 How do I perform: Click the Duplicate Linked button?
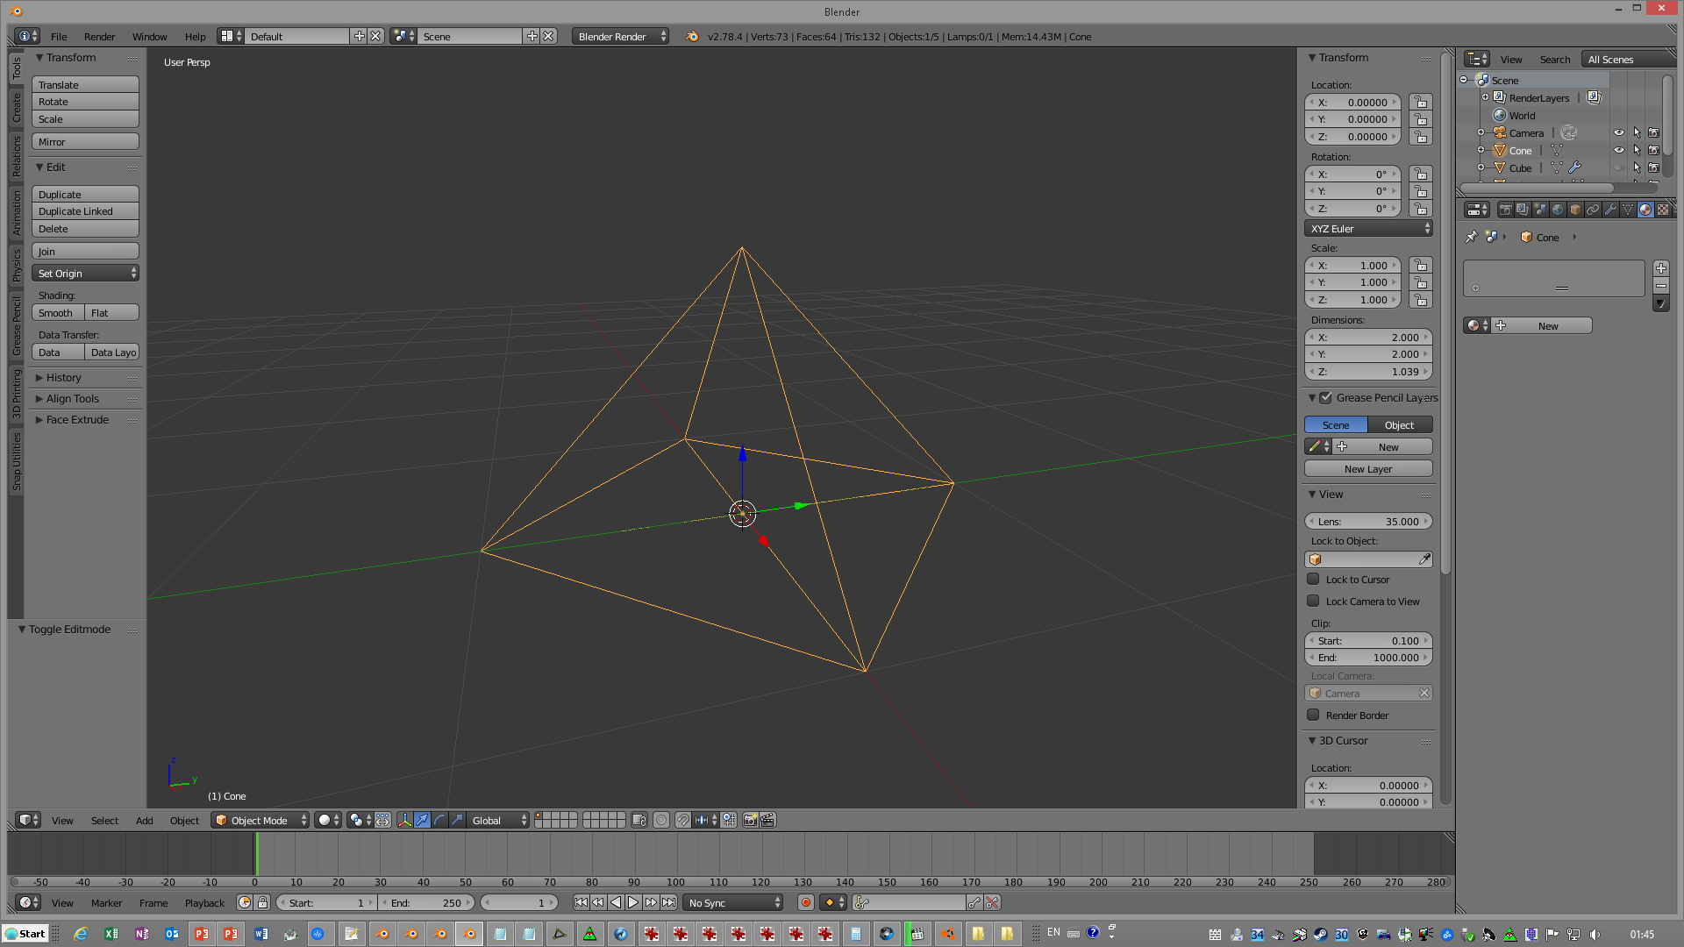(86, 210)
